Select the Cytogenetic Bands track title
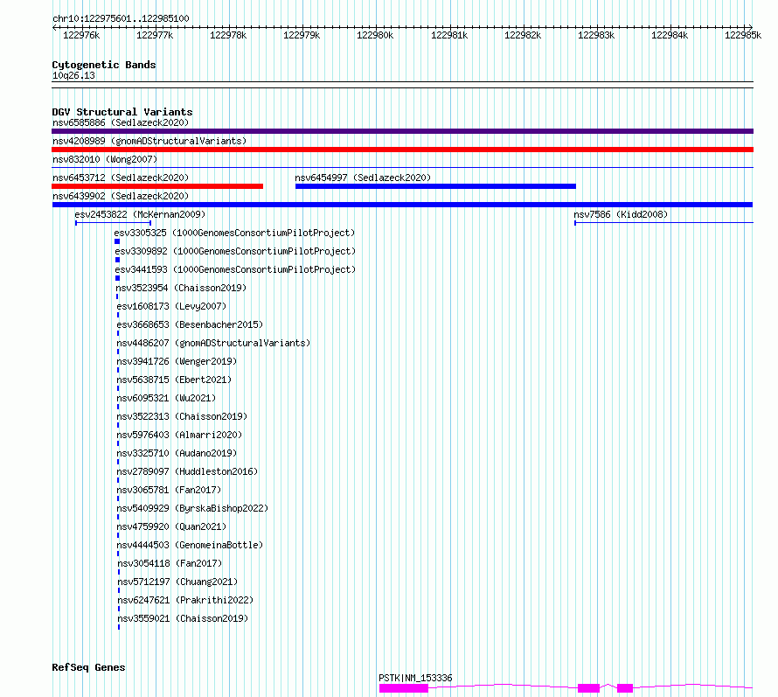The image size is (778, 697). click(x=104, y=65)
